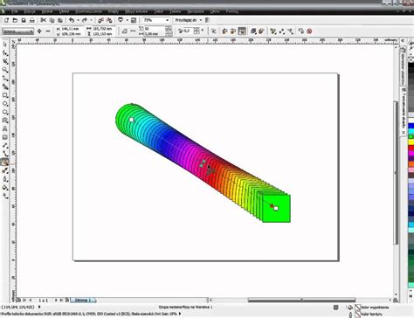Image resolution: width=414 pixels, height=318 pixels.
Task: Select the Text tool
Action: click(5, 128)
